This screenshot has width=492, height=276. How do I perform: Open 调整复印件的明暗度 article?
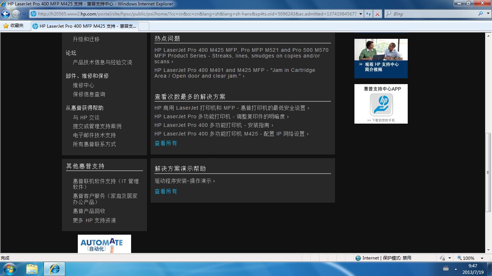pyautogui.click(x=222, y=116)
